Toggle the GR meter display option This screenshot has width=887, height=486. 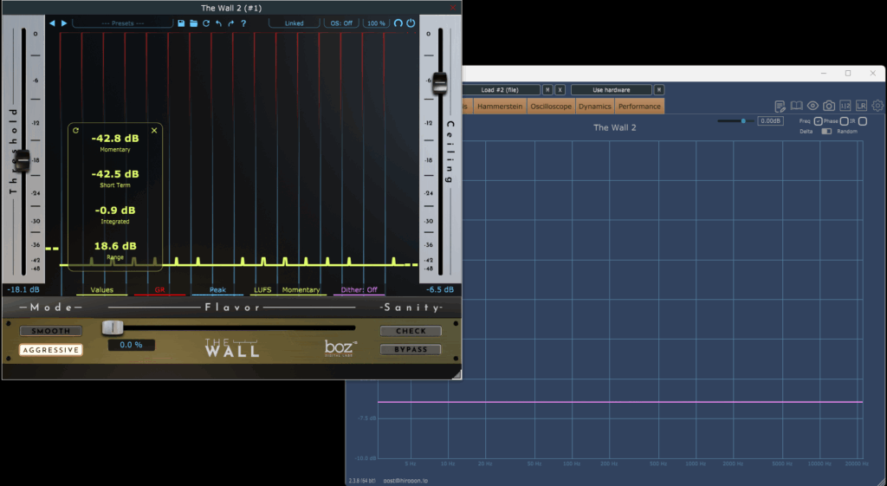pyautogui.click(x=159, y=289)
